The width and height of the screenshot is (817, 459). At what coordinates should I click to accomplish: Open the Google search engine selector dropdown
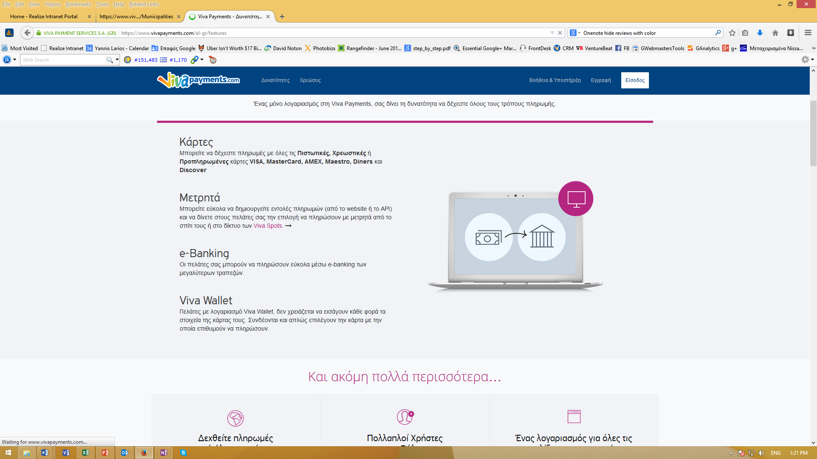click(x=575, y=33)
